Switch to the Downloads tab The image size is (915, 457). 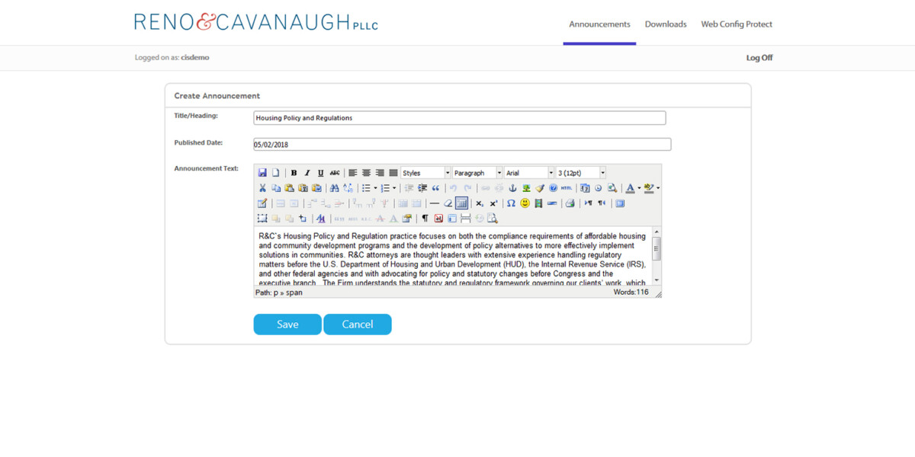tap(666, 24)
